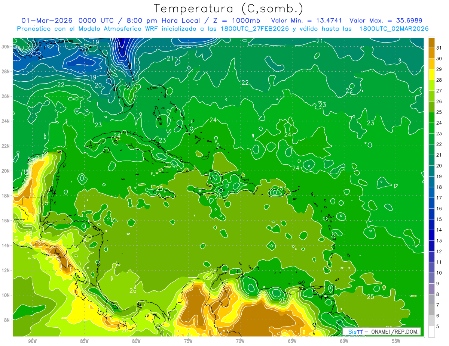Viewport: 449px width, 346px height.
Task: Click the '24N' latitude axis label
Action: (6, 121)
